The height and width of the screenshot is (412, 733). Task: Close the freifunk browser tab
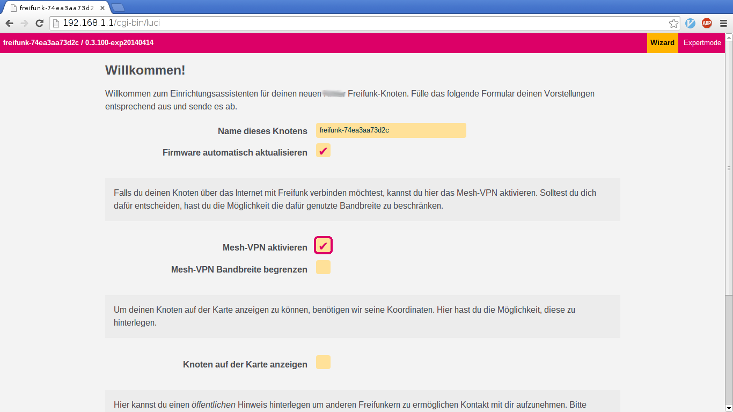click(102, 8)
